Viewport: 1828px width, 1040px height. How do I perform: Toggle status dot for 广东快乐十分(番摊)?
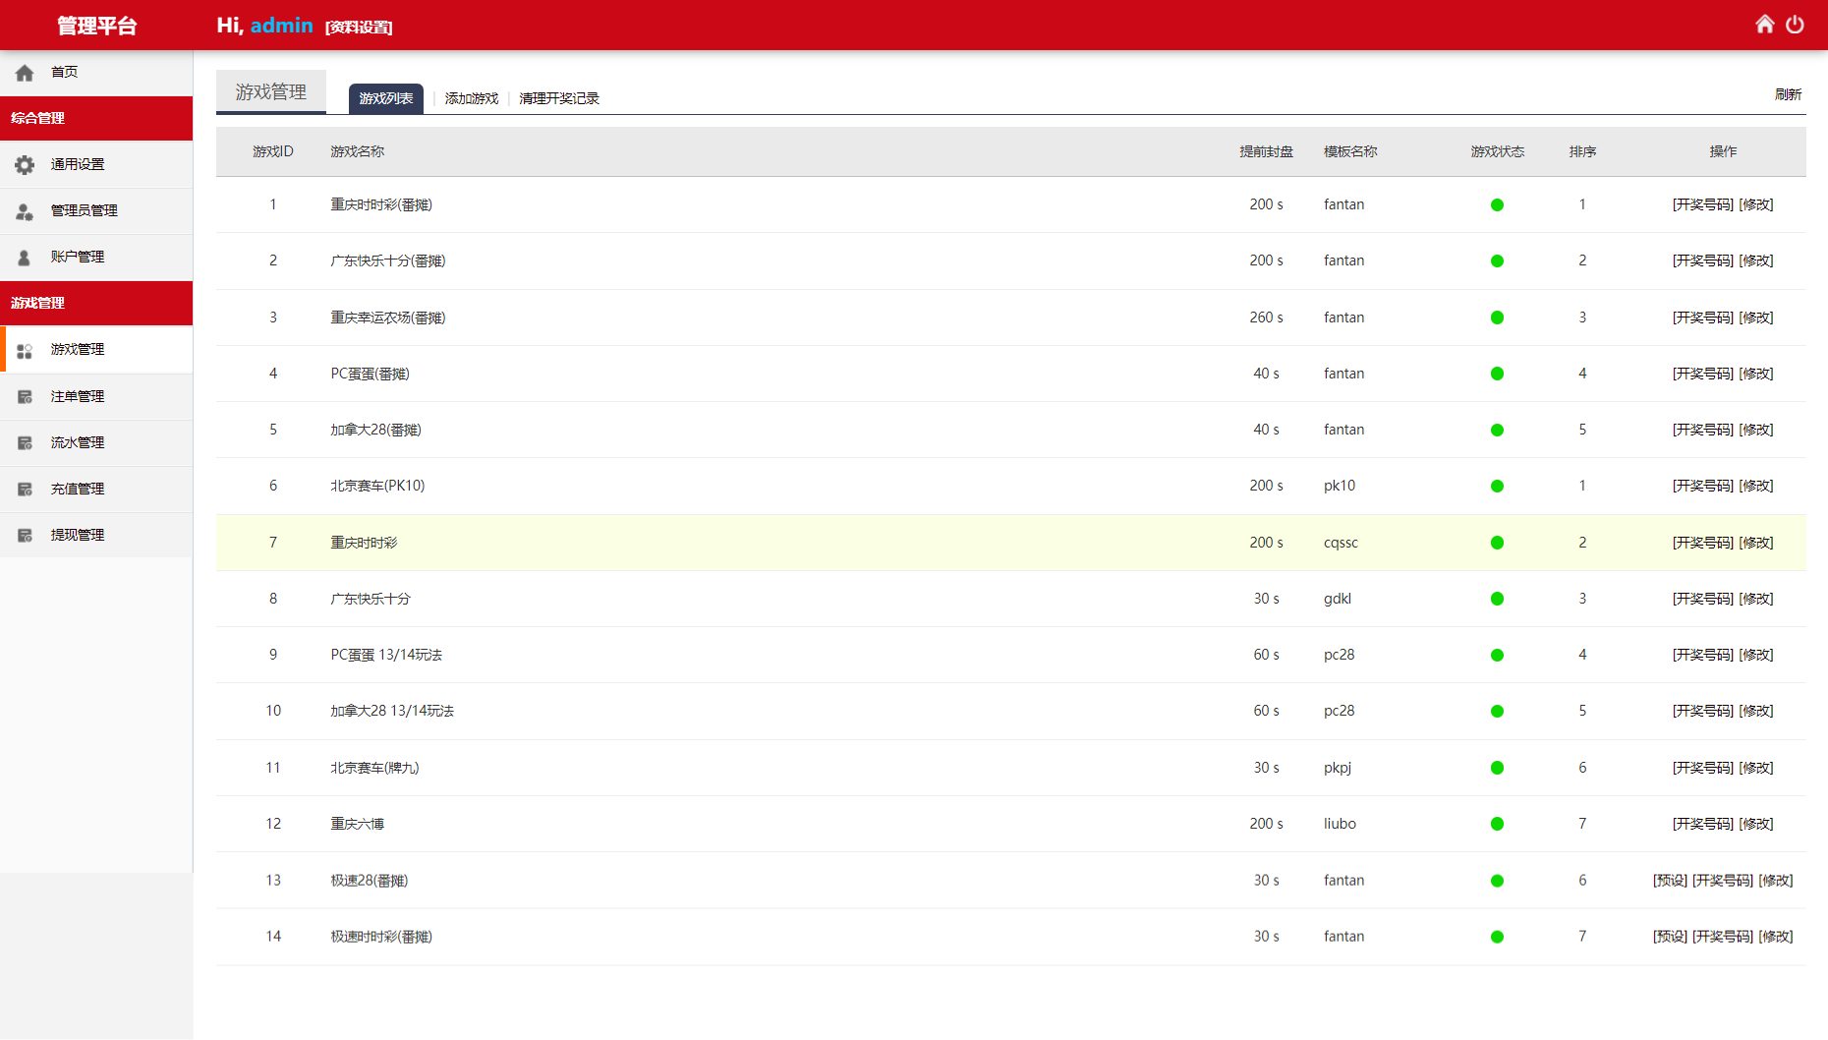tap(1497, 260)
